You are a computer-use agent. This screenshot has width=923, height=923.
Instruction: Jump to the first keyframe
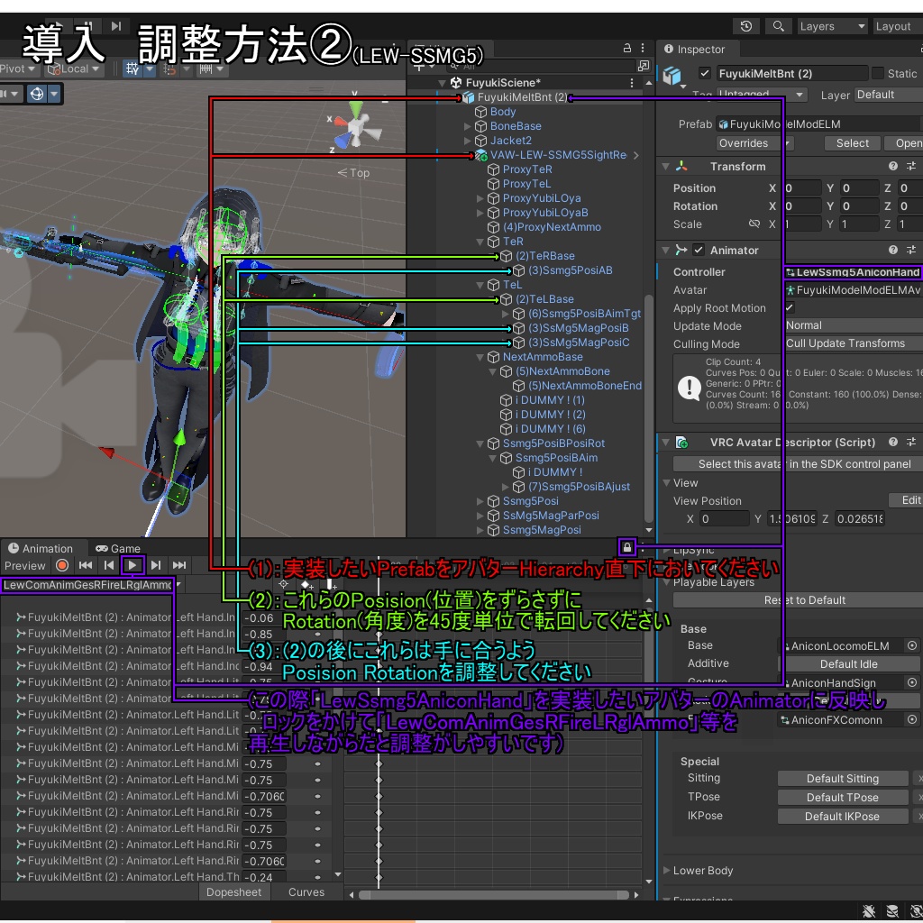86,566
